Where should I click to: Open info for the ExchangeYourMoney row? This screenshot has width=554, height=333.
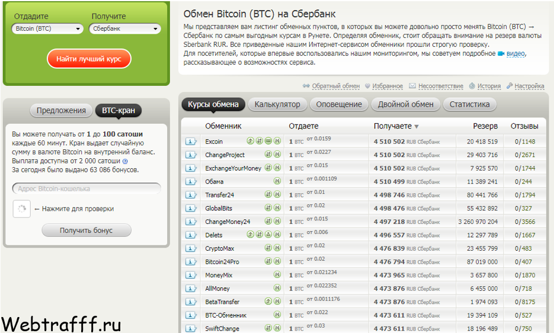click(191, 168)
